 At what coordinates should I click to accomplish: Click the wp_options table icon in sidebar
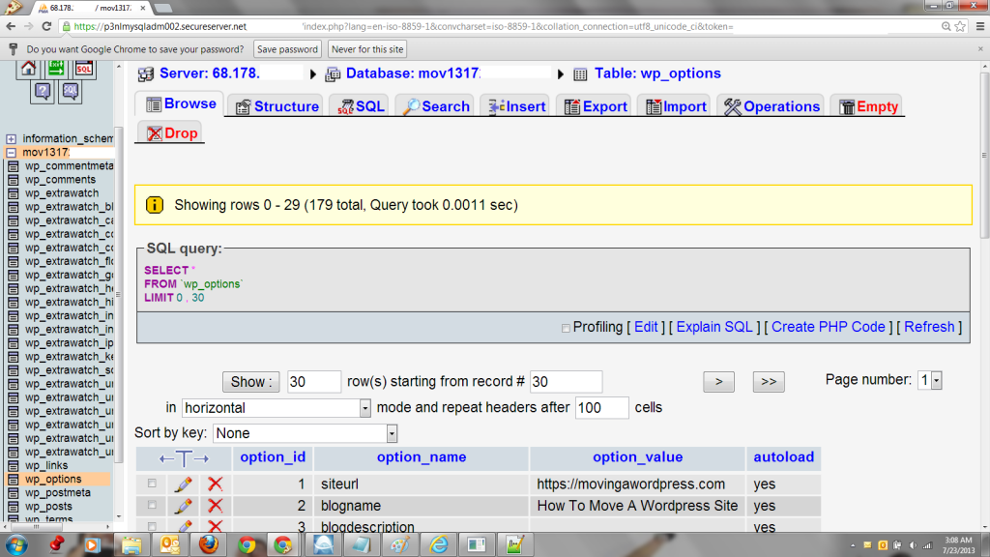point(14,480)
